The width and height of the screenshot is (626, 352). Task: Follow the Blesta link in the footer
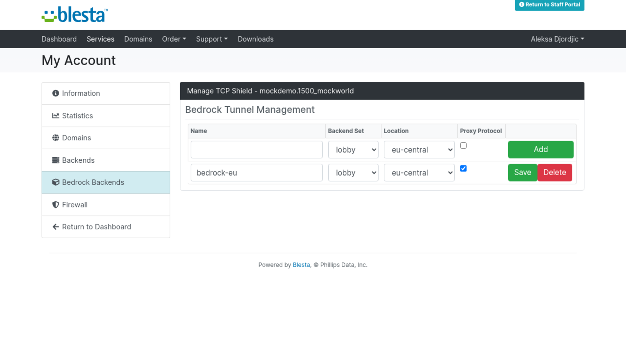pyautogui.click(x=301, y=265)
